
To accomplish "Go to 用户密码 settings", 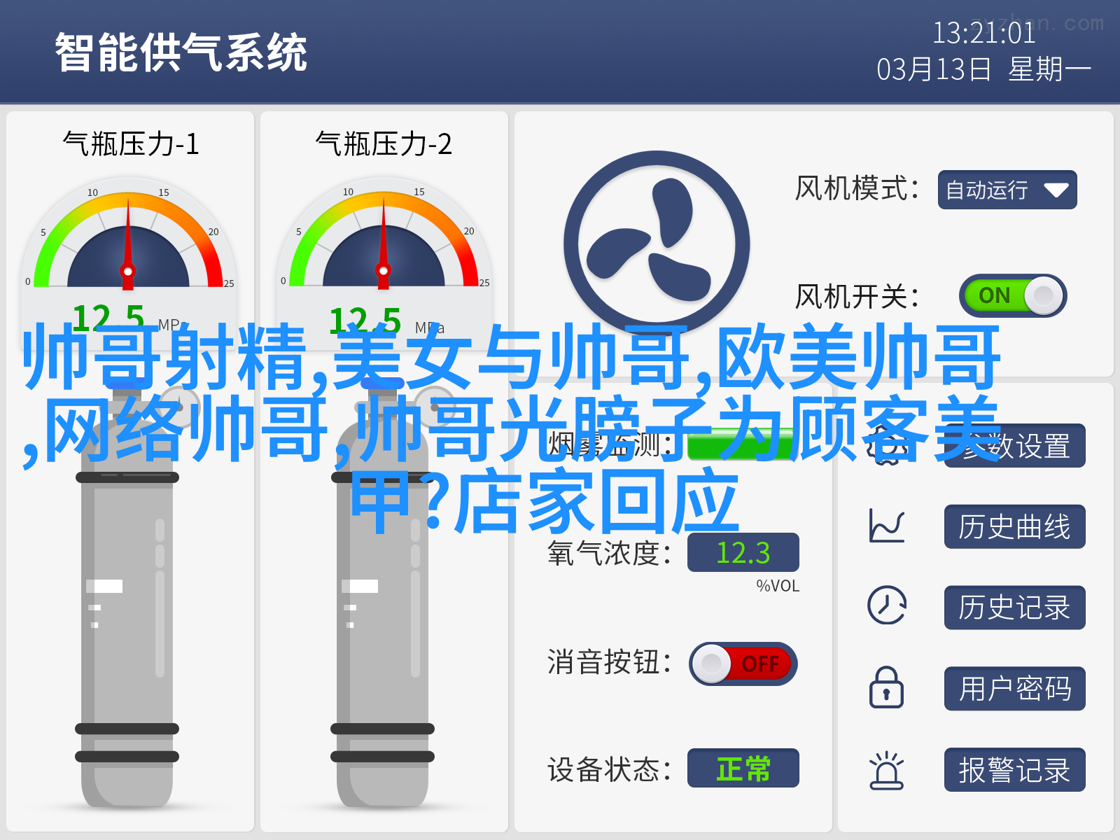I will pos(1014,689).
